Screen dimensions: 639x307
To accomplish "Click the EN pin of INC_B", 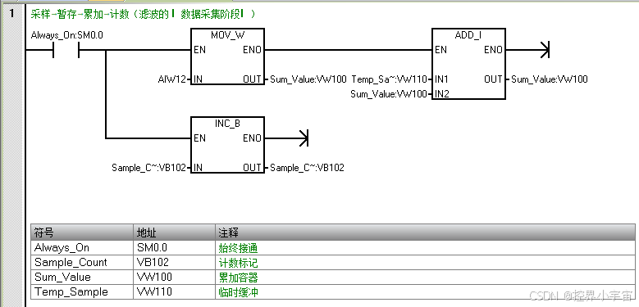I will (x=199, y=138).
